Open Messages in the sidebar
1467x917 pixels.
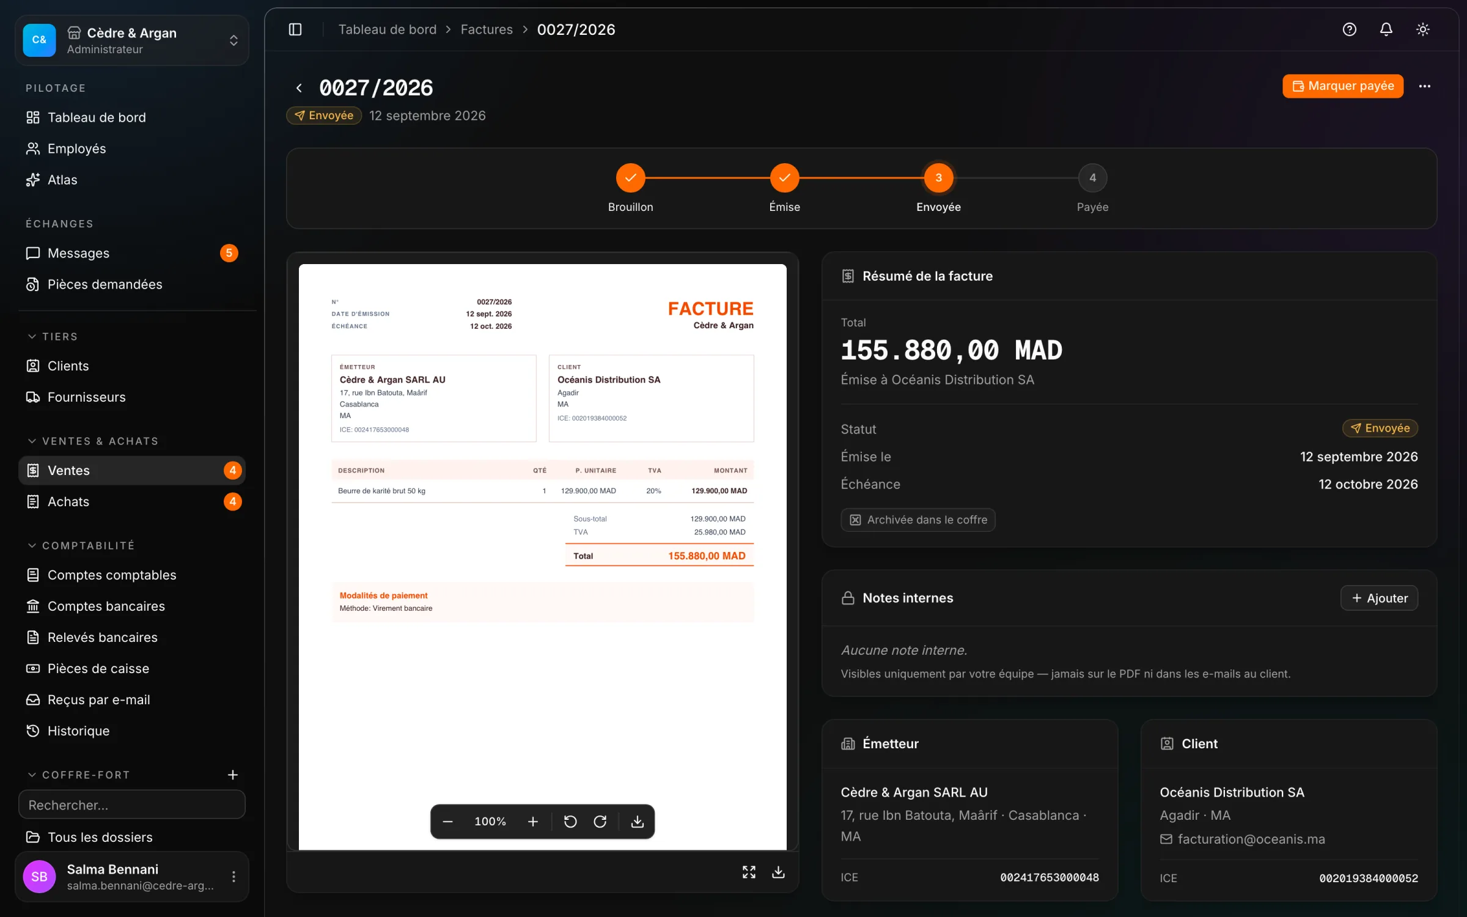[x=132, y=253]
